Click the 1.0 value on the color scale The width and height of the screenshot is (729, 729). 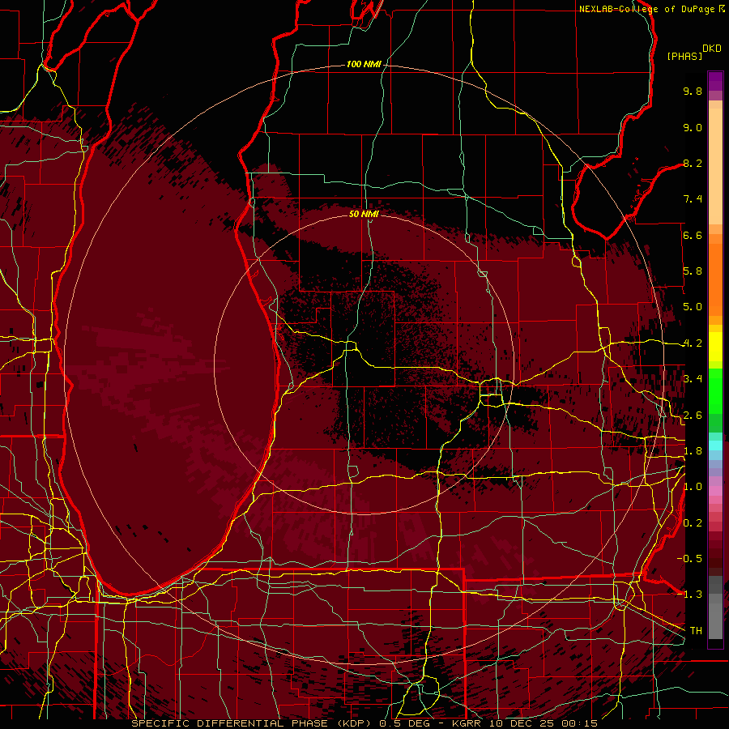tap(693, 487)
